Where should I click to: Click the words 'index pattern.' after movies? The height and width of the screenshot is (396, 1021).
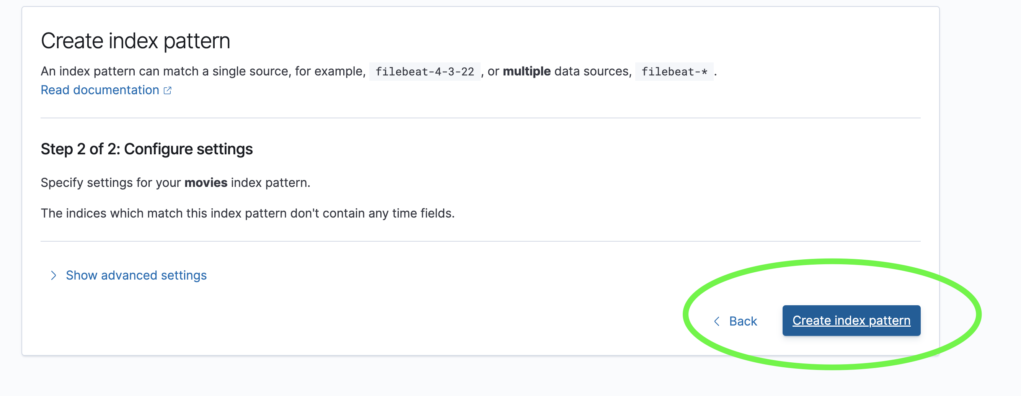pos(270,183)
